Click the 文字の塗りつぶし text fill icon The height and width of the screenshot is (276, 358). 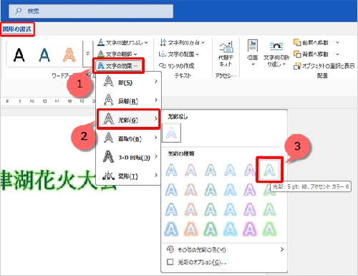tap(101, 42)
